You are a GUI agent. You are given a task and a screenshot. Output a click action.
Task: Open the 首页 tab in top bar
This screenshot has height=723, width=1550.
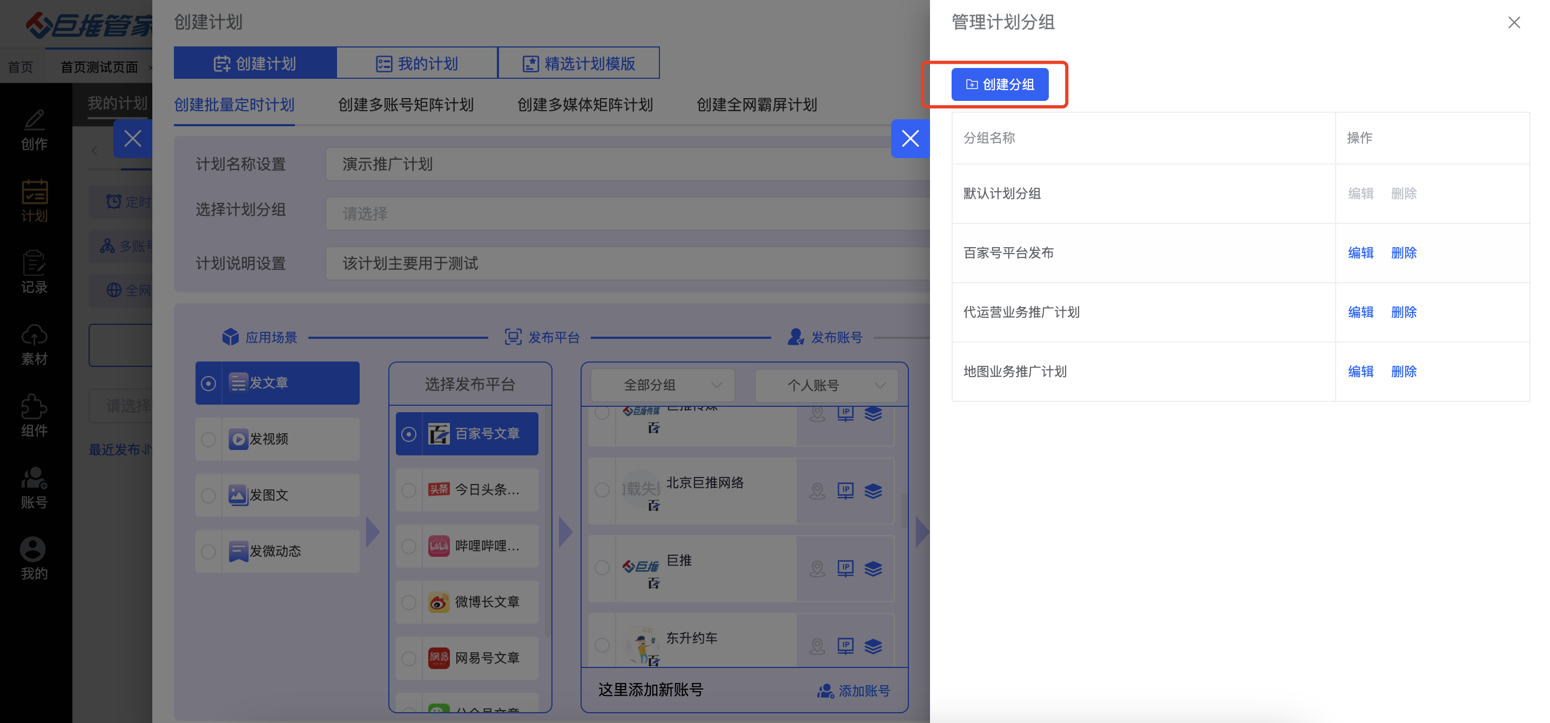pyautogui.click(x=21, y=67)
